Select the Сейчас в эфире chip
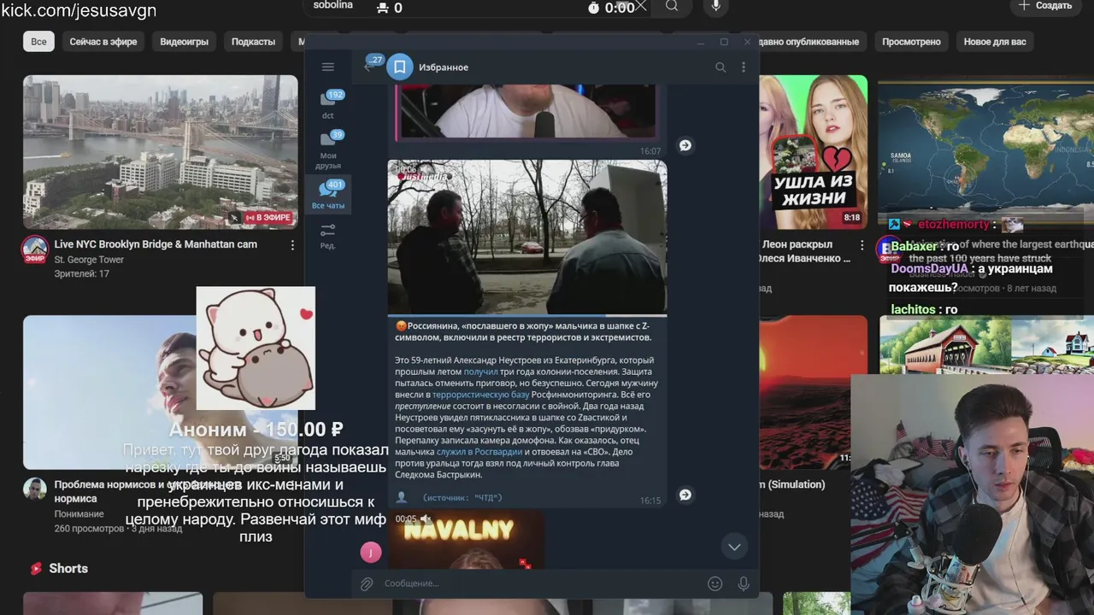 pos(103,42)
